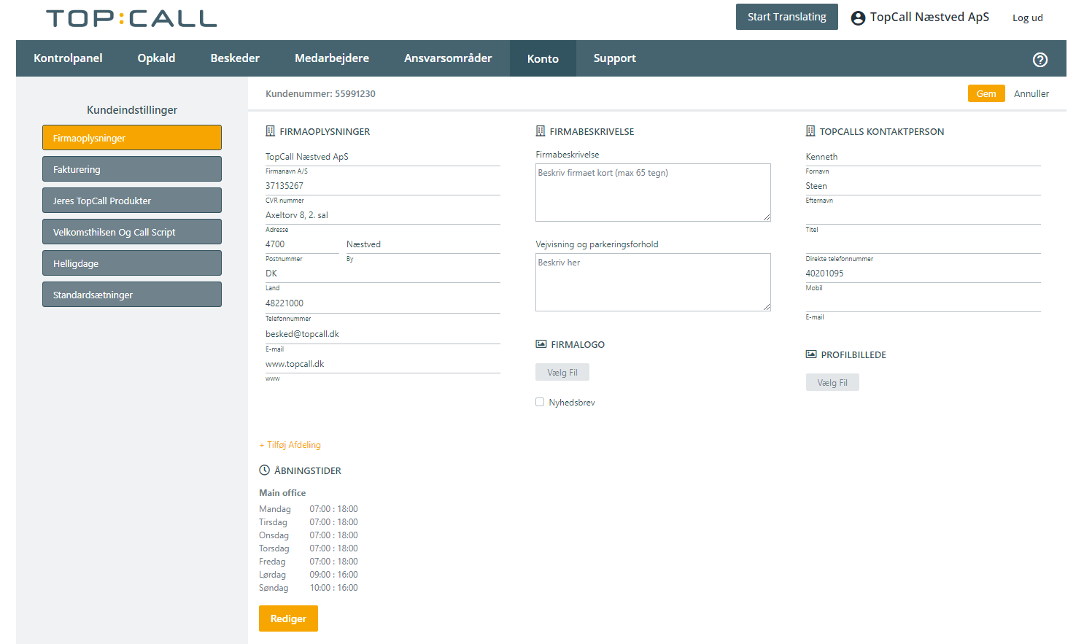Click the empty Titel field
1084x644 pixels.
(x=923, y=215)
